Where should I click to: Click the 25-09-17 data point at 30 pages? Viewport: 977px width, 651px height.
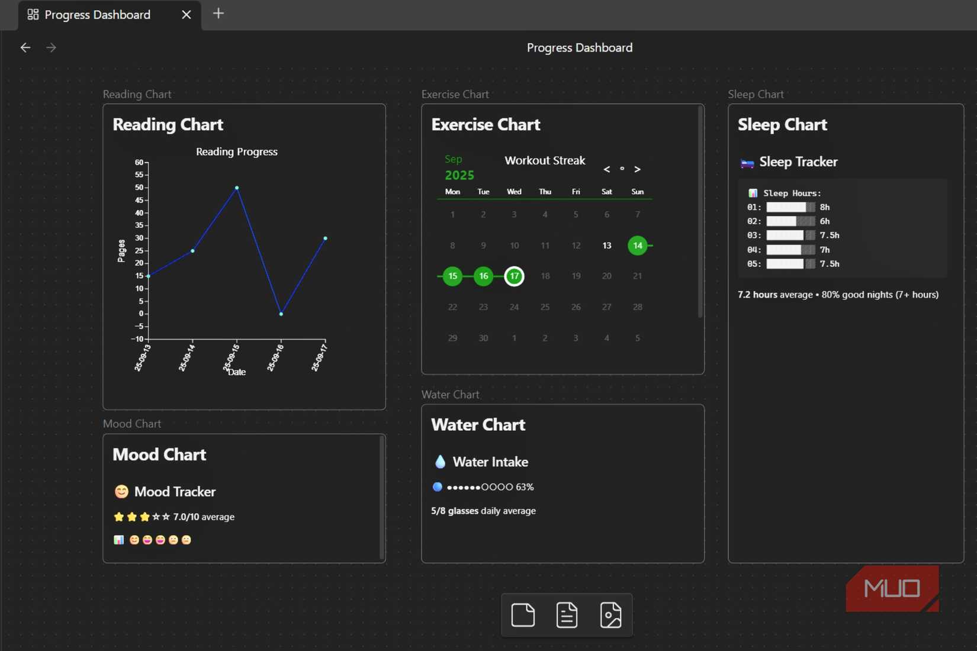tap(326, 238)
